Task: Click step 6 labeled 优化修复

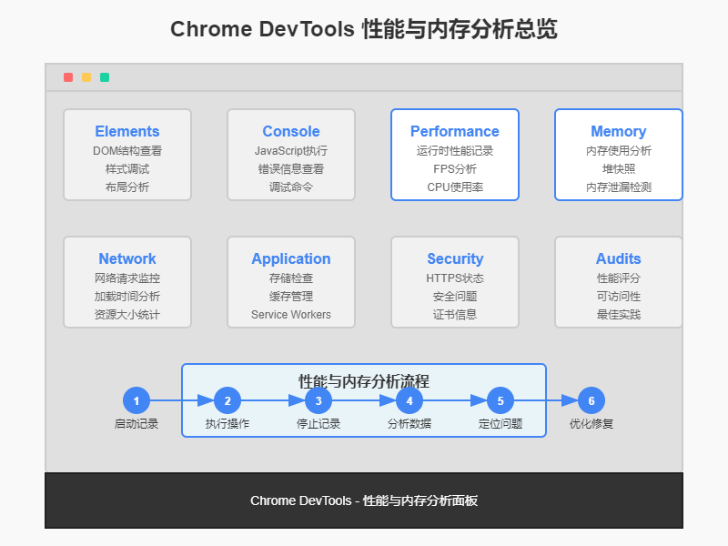Action: pyautogui.click(x=591, y=400)
